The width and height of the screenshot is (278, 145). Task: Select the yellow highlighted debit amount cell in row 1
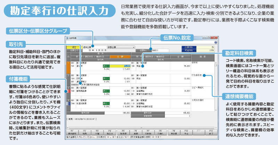(x=120, y=66)
